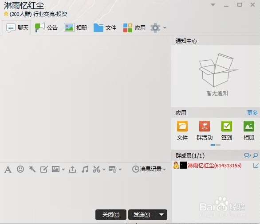
Task: Click the second page indicator under apps
Action: pyautogui.click(x=218, y=145)
